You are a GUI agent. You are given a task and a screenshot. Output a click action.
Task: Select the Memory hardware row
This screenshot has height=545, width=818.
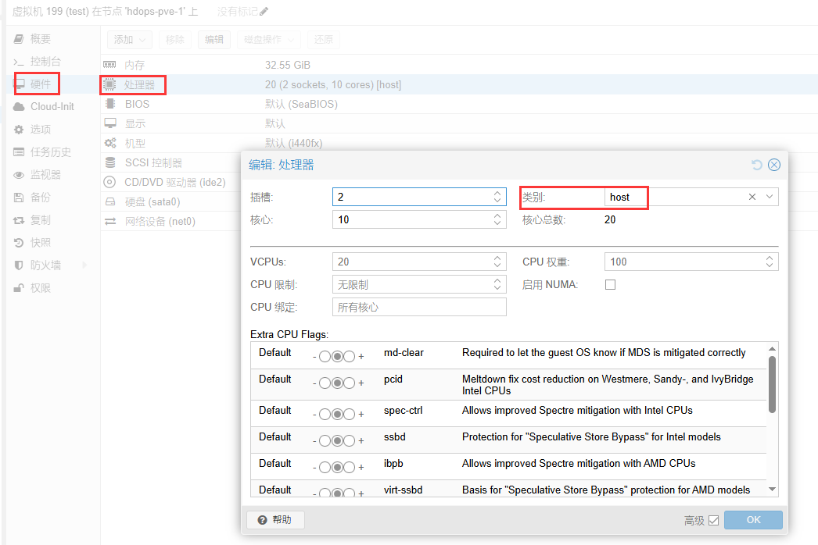pyautogui.click(x=135, y=65)
